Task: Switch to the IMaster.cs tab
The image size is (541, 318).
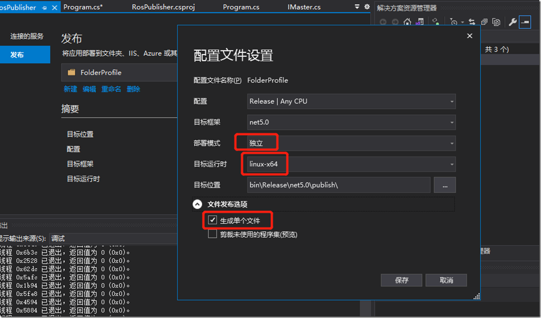Action: click(304, 7)
